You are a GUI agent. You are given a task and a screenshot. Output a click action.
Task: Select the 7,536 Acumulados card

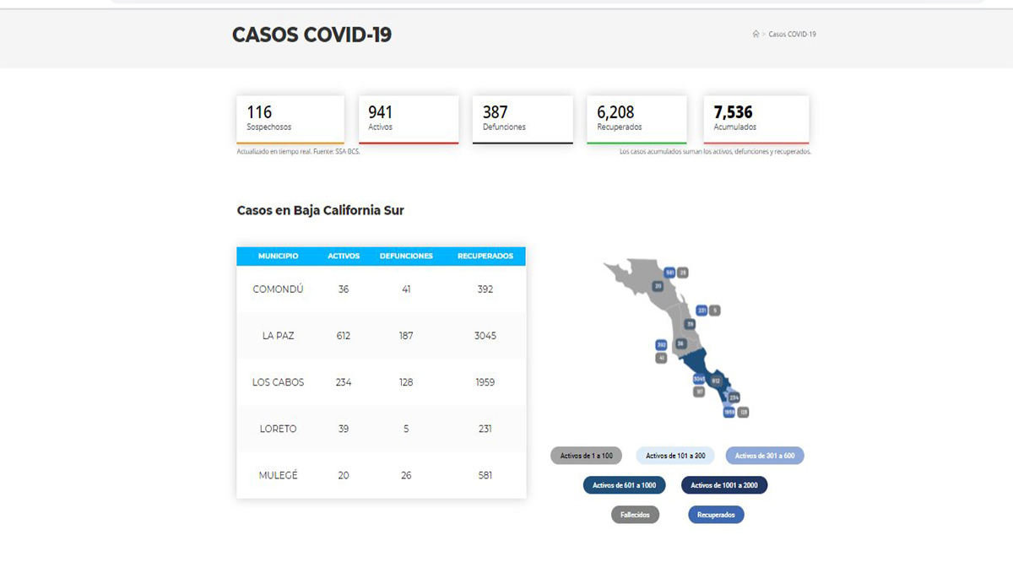[x=756, y=120]
